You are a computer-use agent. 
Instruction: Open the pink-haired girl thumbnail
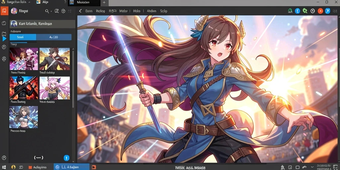click(x=55, y=88)
